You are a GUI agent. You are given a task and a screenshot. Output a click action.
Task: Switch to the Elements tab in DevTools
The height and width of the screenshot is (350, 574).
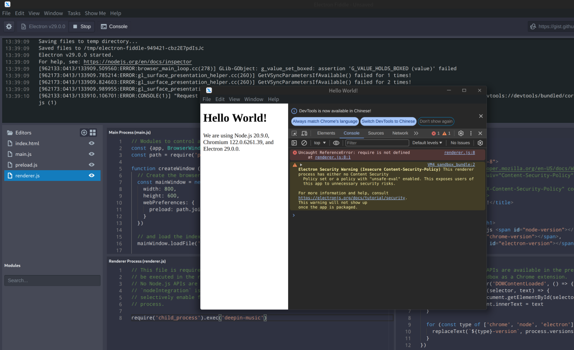point(326,133)
